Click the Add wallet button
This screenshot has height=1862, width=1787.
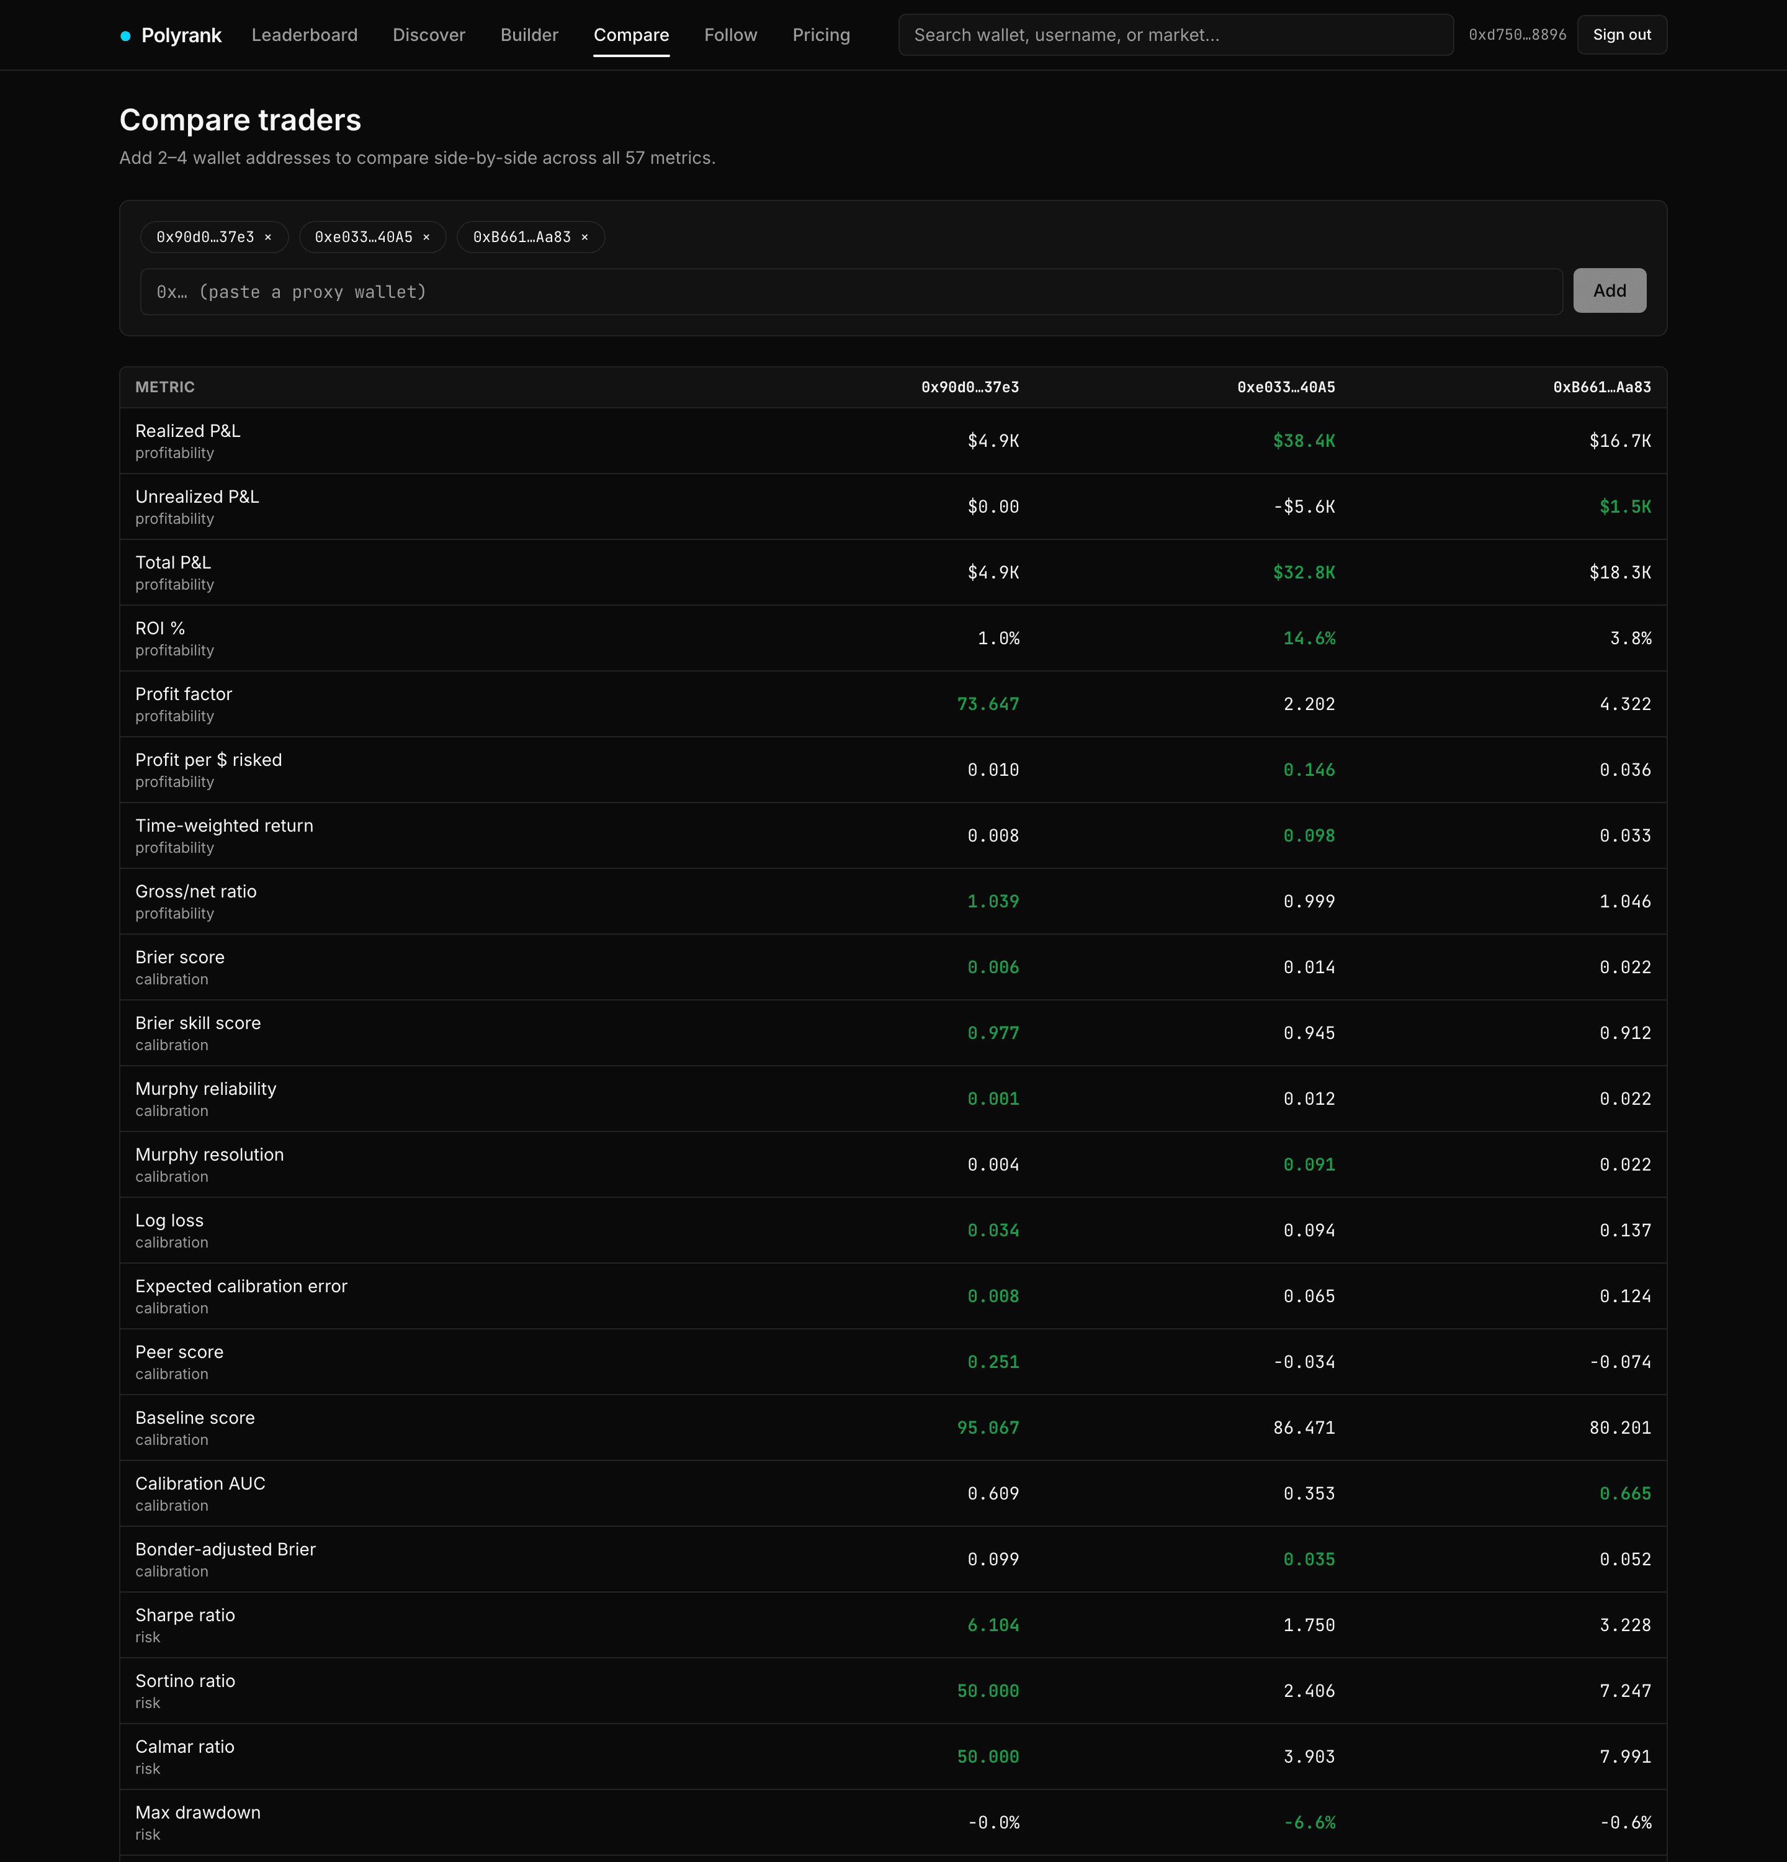[1610, 290]
